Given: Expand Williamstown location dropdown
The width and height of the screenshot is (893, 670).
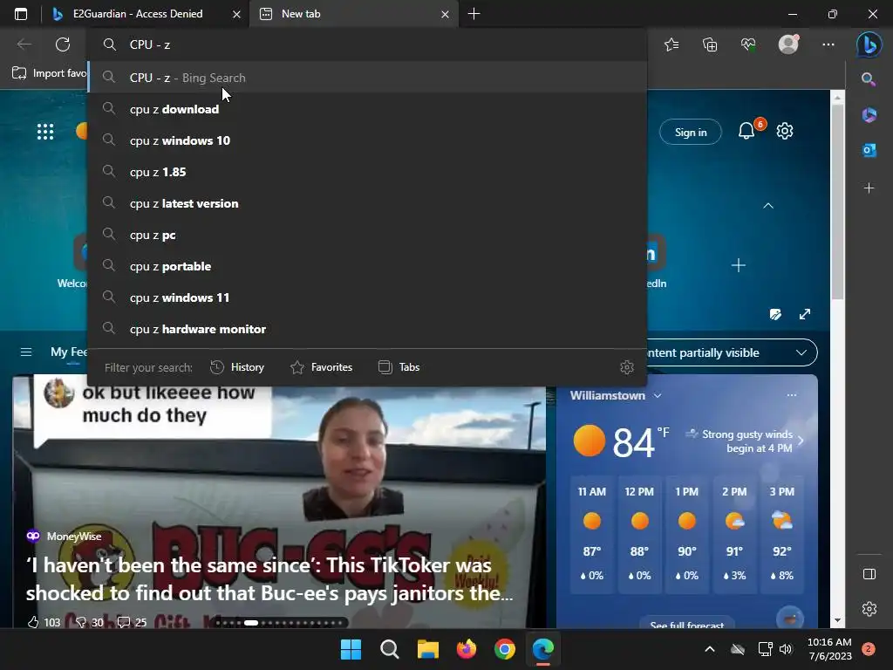Looking at the screenshot, I should coord(658,395).
